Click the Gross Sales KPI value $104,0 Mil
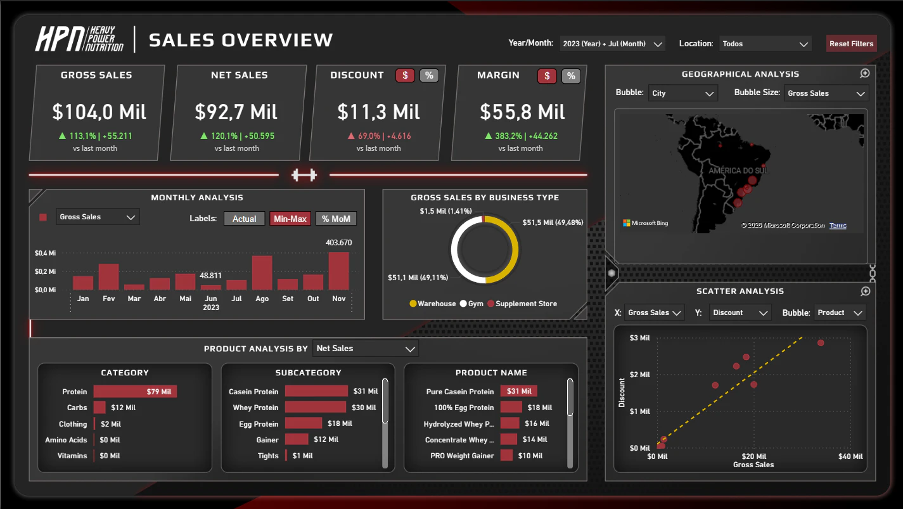903x509 pixels. click(99, 112)
